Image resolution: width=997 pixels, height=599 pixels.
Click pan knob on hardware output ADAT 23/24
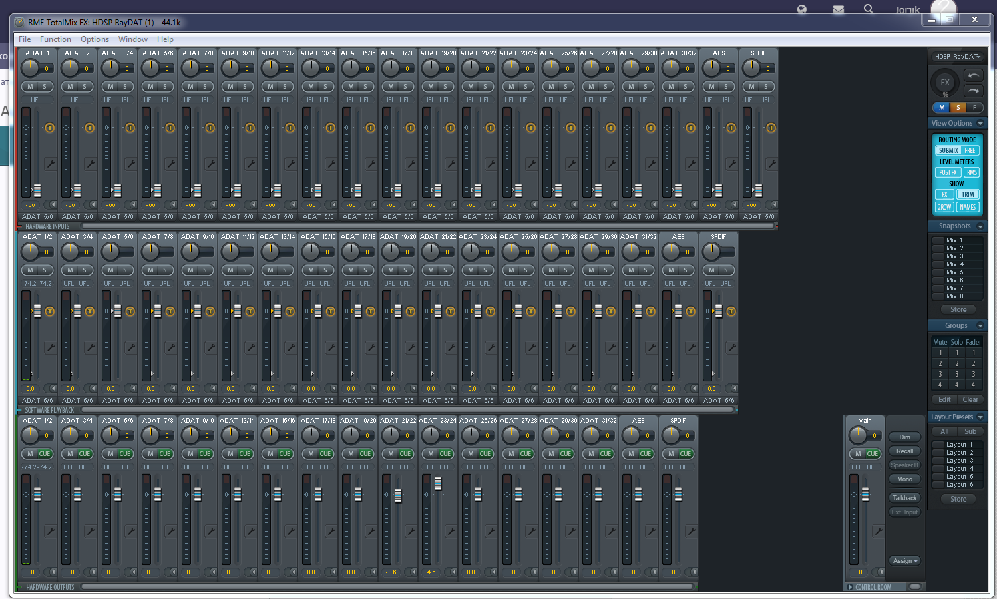click(x=431, y=435)
